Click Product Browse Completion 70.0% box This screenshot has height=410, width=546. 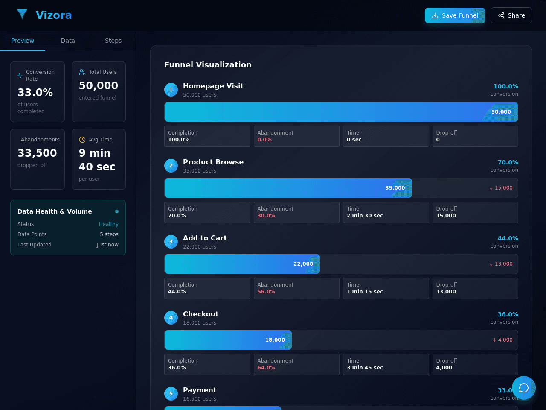click(207, 212)
